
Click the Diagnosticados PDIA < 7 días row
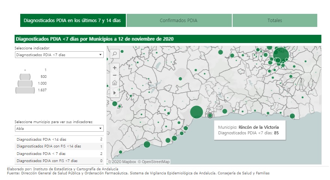[59, 153]
